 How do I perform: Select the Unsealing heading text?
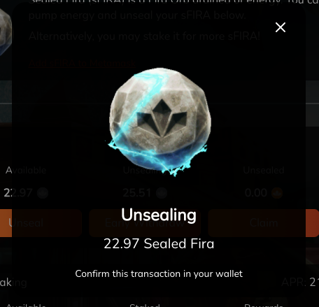tap(159, 215)
